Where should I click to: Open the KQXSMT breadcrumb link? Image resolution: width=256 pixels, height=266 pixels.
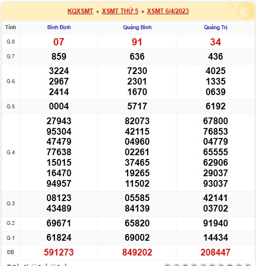80,11
